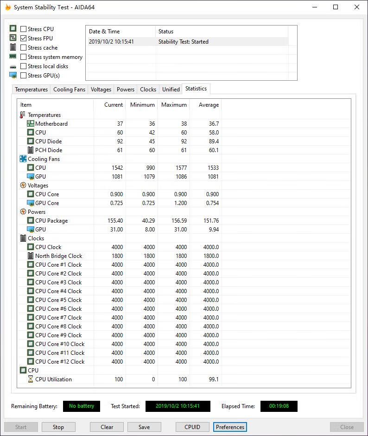
Task: Enable the Stress GPU(s) checkbox
Action: click(x=24, y=75)
